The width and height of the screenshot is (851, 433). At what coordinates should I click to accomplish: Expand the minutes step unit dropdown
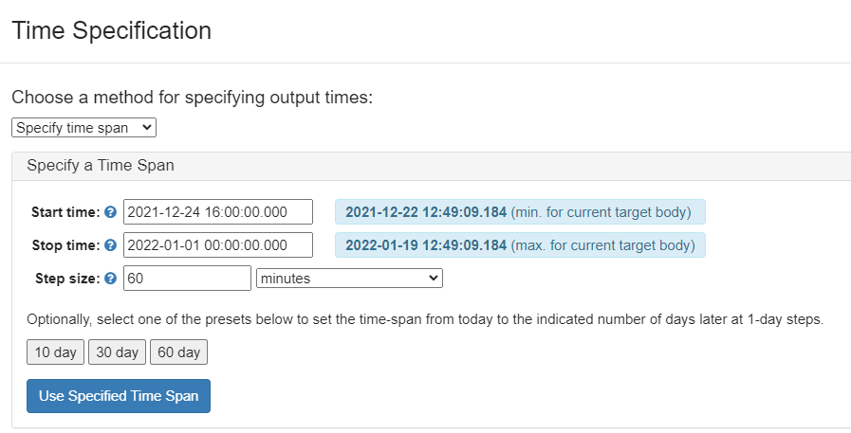pos(349,279)
